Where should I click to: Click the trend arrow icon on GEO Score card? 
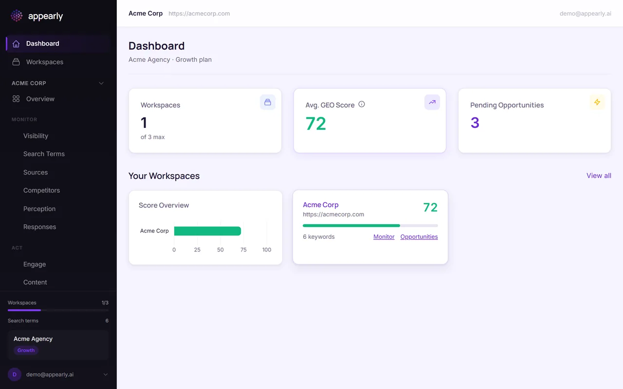click(x=432, y=102)
